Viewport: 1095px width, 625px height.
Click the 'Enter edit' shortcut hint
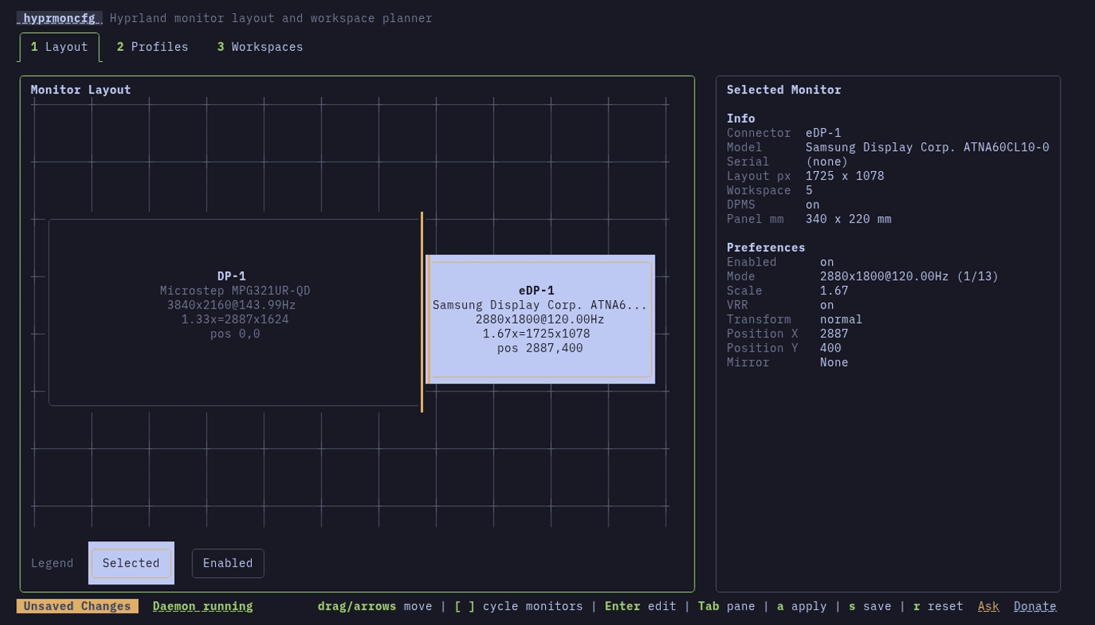click(x=641, y=606)
